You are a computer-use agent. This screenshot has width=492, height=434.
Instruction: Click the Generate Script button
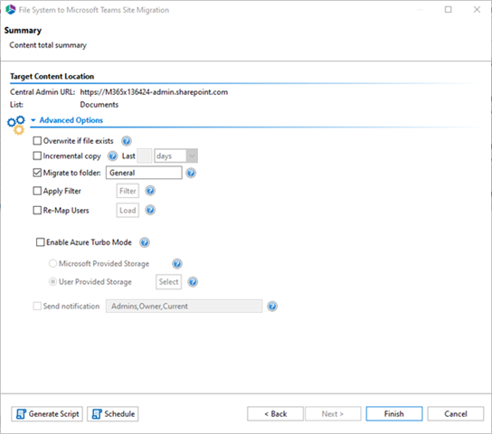tap(47, 414)
